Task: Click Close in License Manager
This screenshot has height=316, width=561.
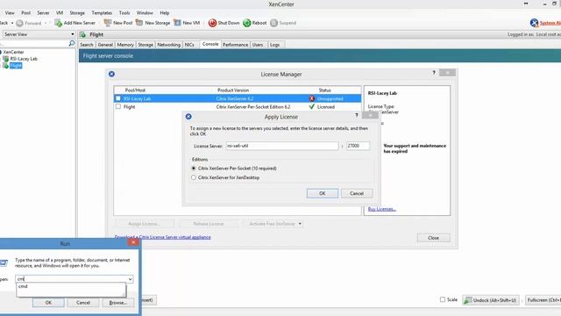Action: pos(433,238)
